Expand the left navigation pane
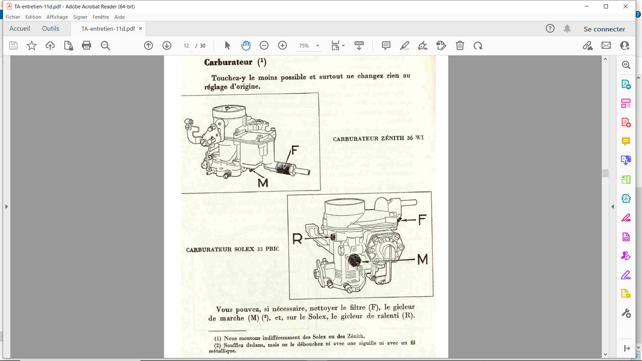This screenshot has width=642, height=361. pos(6,207)
